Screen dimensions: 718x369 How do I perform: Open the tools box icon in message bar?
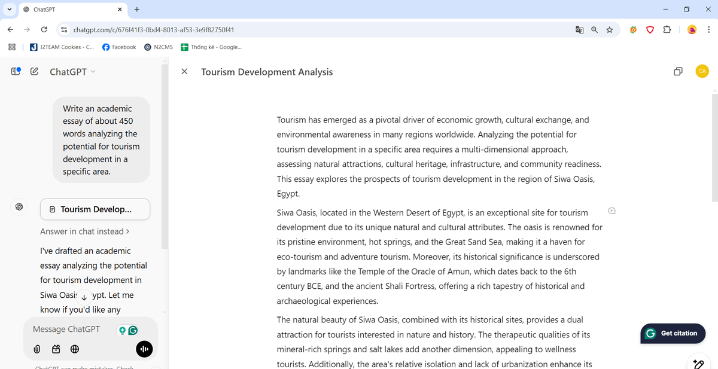click(x=56, y=349)
